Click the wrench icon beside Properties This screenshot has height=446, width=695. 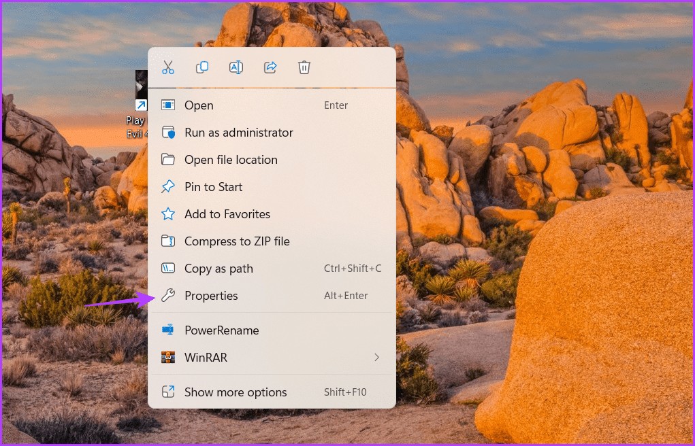pos(168,296)
